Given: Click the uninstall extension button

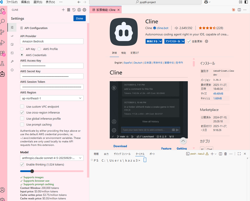Looking at the screenshot, I should pyautogui.click(x=173, y=41).
